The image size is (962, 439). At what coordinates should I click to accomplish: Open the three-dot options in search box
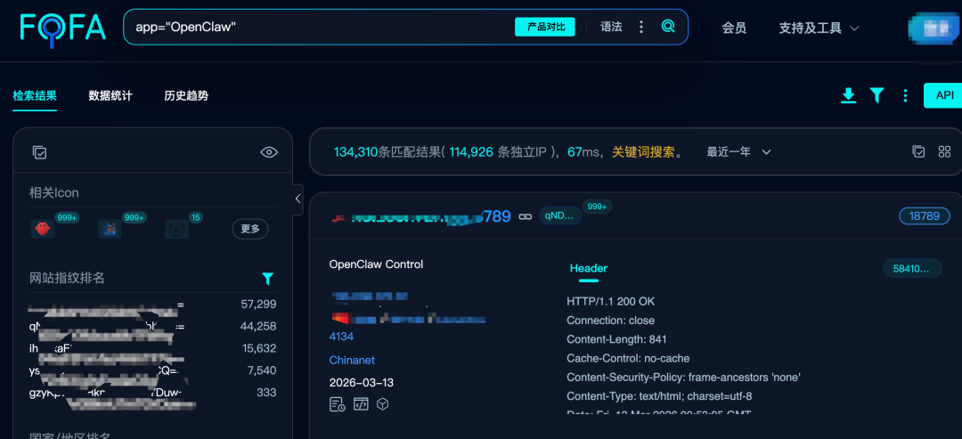click(641, 27)
